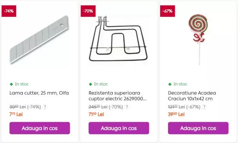Viewport: 238px width, 143px height.
Task: Click the question mark next to the -70% discount
Action: (x=127, y=107)
